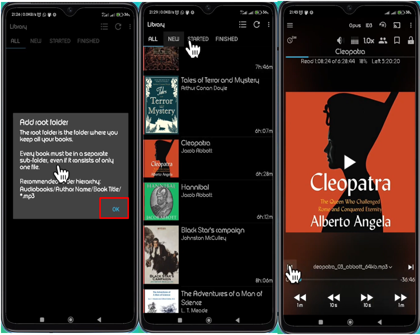Screen dimensions: 420x335
Task: Switch to the NEW tab in the book list
Action: (174, 39)
